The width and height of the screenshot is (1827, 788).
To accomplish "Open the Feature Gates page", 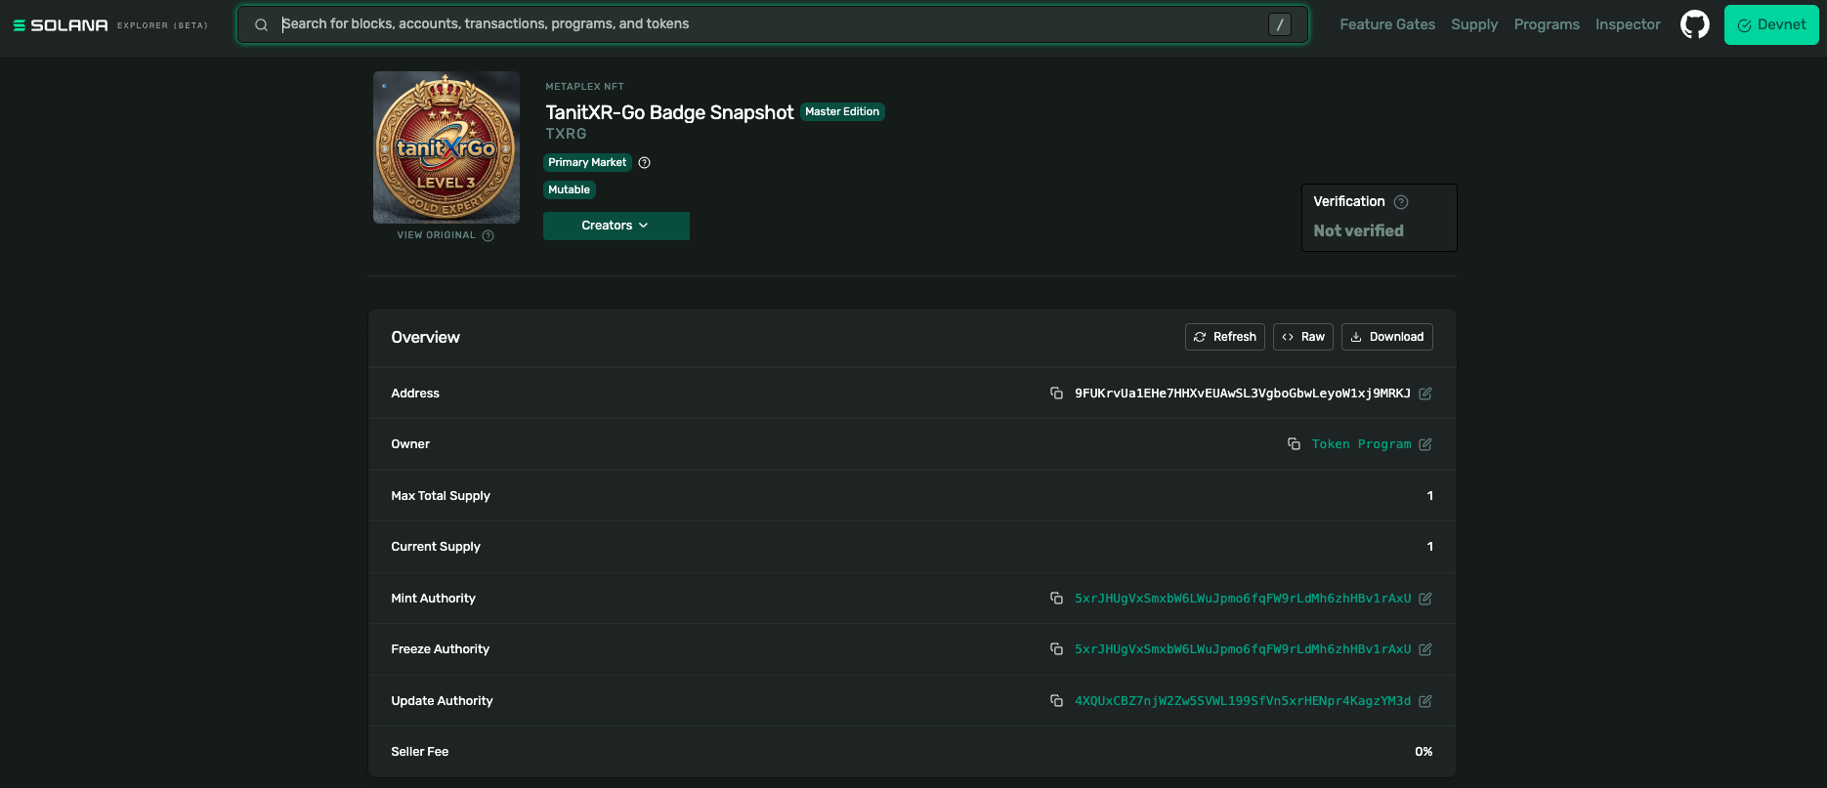I will tap(1387, 24).
